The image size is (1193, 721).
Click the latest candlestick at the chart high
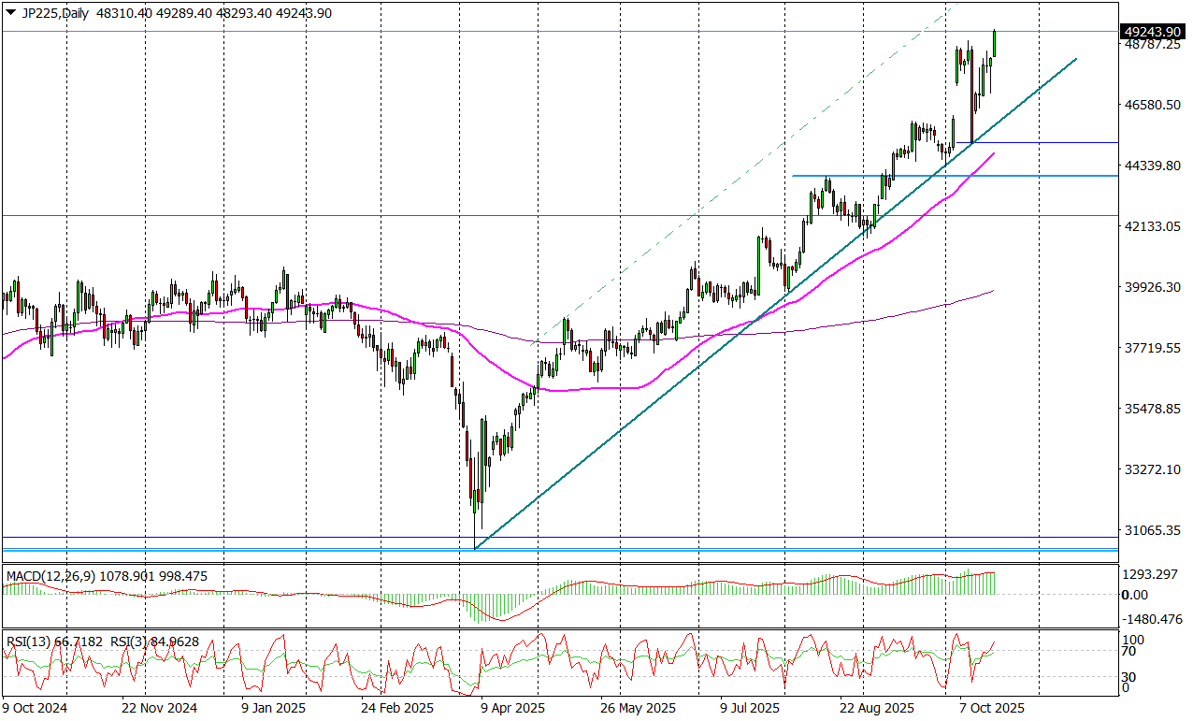click(994, 43)
